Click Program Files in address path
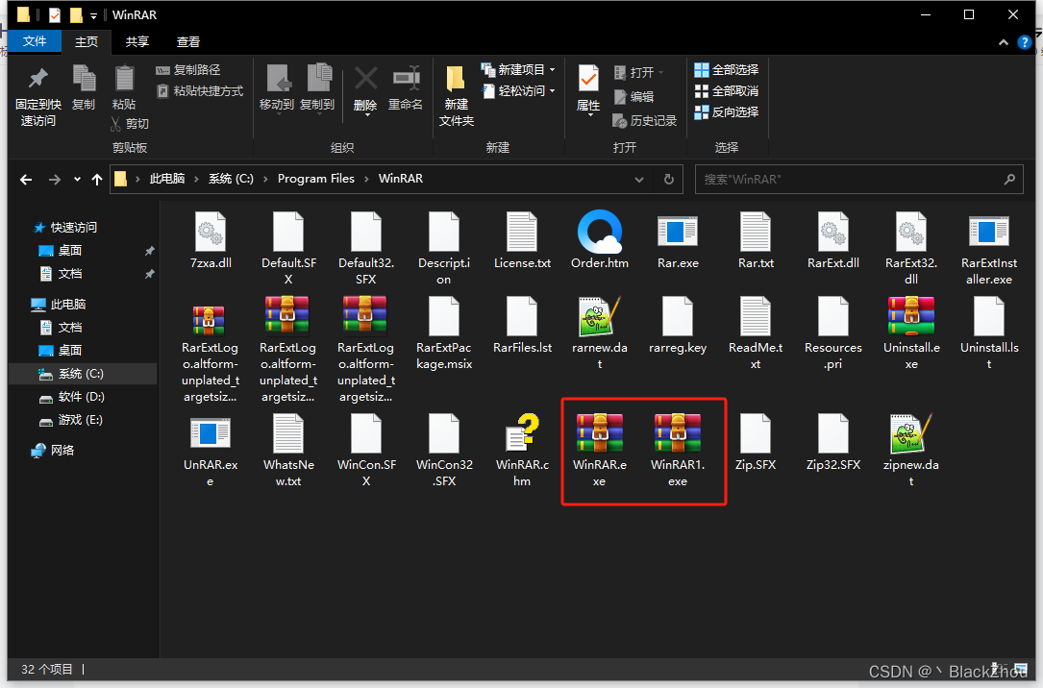 (x=316, y=179)
